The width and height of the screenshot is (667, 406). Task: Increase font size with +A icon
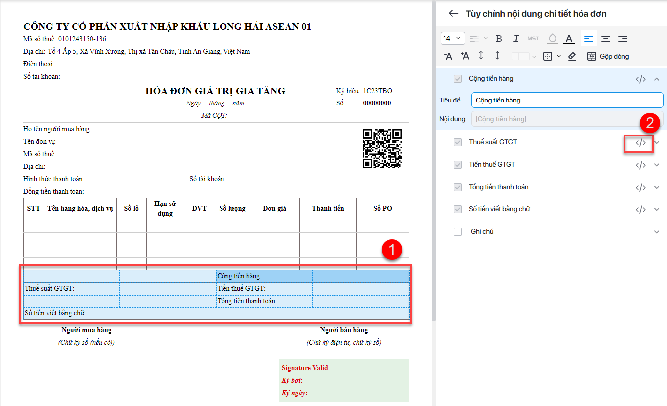click(465, 56)
